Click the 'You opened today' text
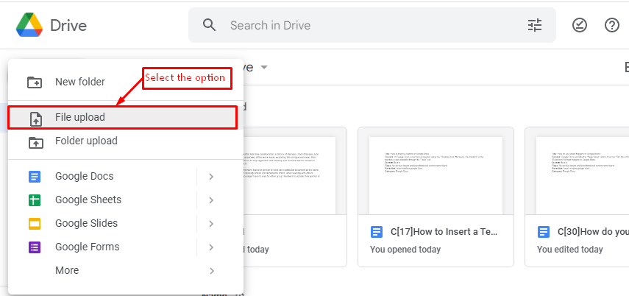Viewport: 629px width, 296px height. coord(405,250)
